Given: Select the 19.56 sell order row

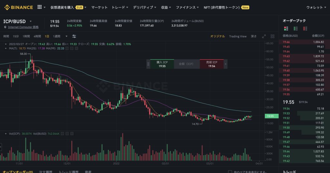Looking at the screenshot, I should [304, 89].
